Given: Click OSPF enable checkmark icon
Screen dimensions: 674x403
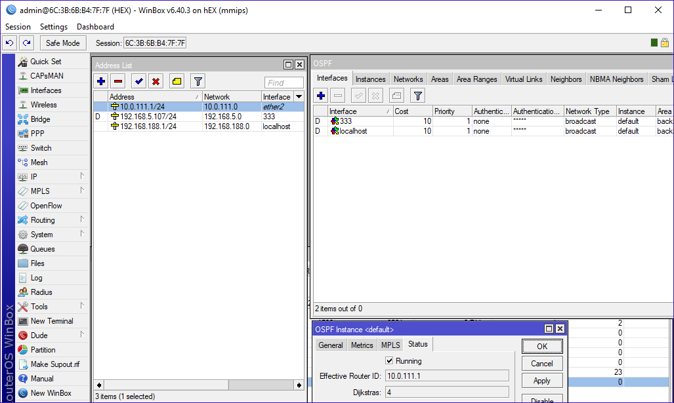Looking at the screenshot, I should pos(358,96).
